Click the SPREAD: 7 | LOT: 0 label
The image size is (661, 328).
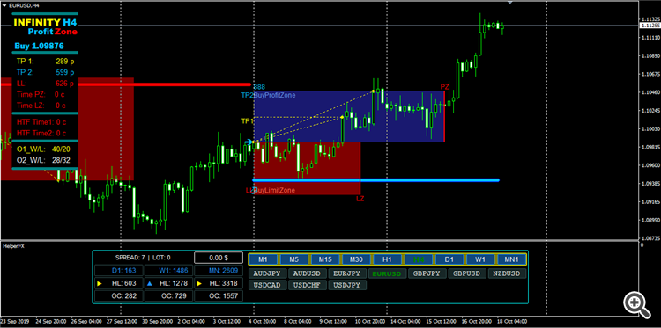click(143, 258)
